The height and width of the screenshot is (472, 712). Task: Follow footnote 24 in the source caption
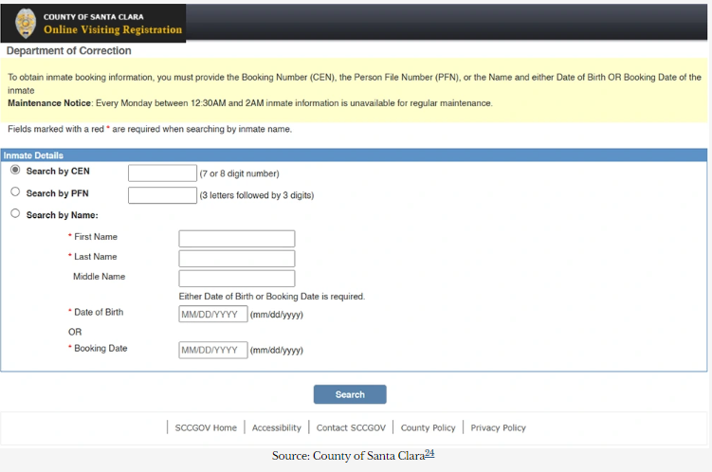click(x=429, y=453)
